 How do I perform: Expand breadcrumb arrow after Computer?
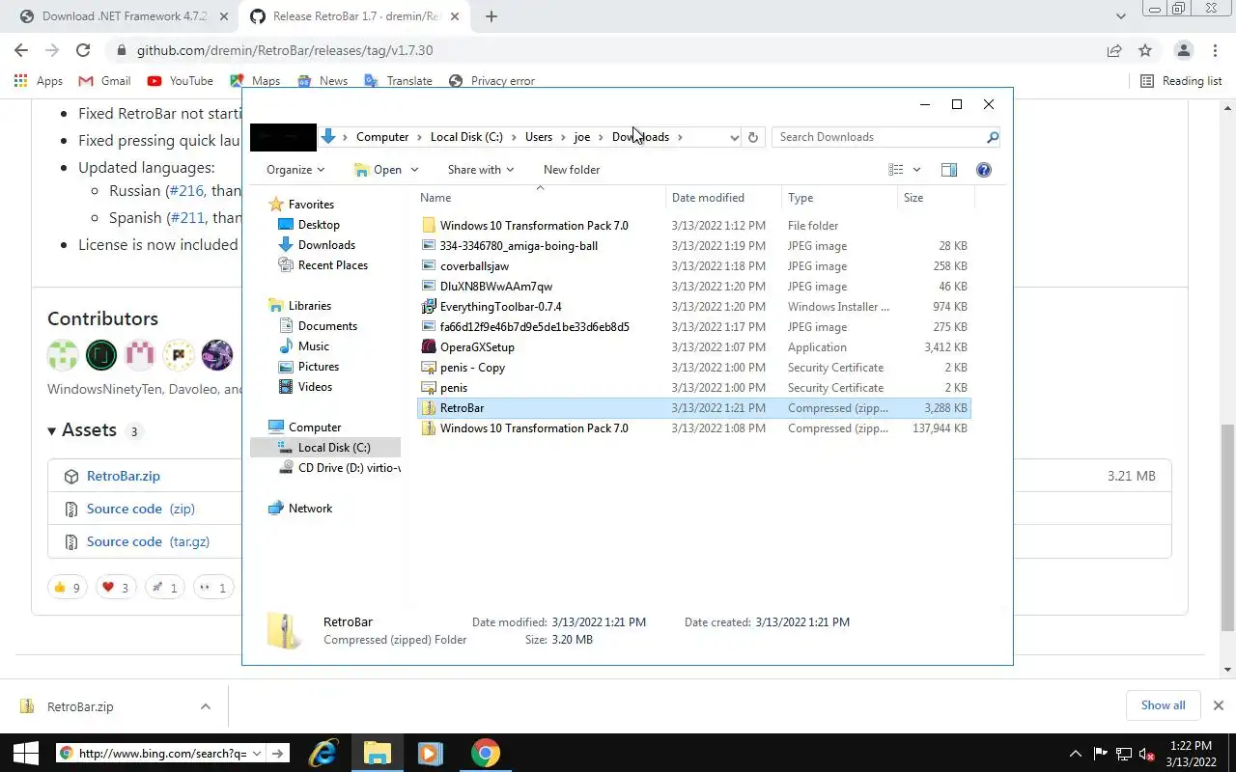coord(420,137)
